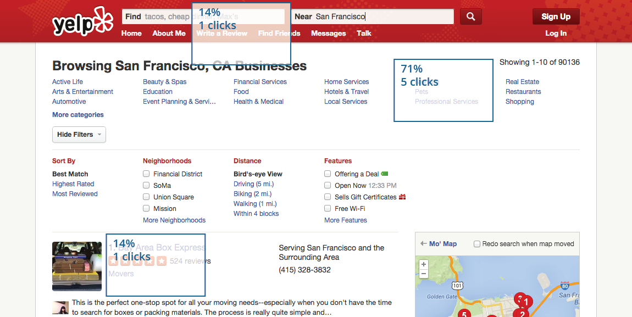
Task: Zoom in on the map
Action: tap(424, 265)
